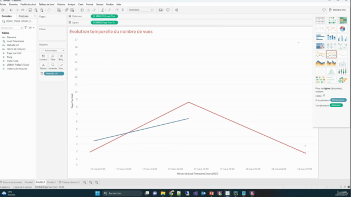Select pie chart in Montre-moi panel

[342, 28]
